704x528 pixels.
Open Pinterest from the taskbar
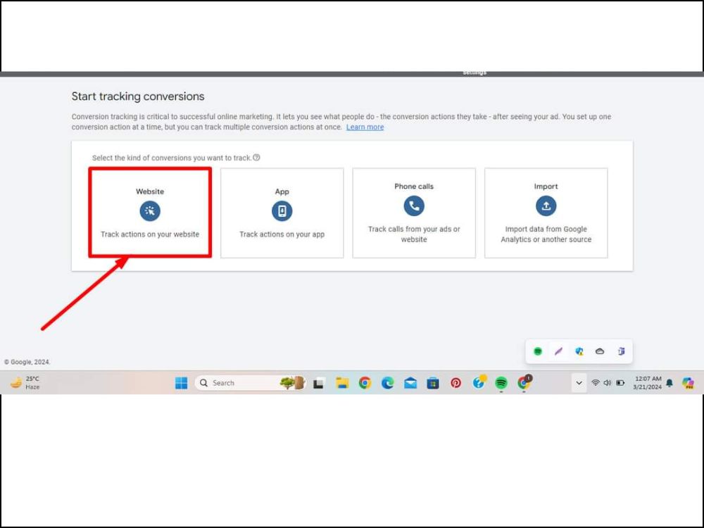click(x=455, y=383)
